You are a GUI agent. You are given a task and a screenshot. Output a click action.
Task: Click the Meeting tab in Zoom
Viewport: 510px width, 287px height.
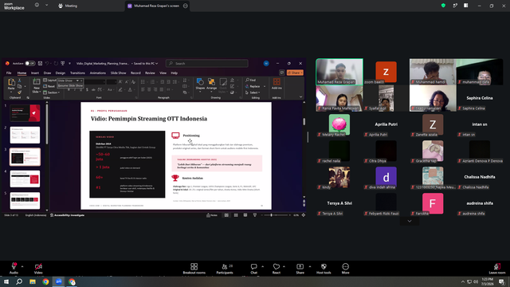pyautogui.click(x=68, y=6)
